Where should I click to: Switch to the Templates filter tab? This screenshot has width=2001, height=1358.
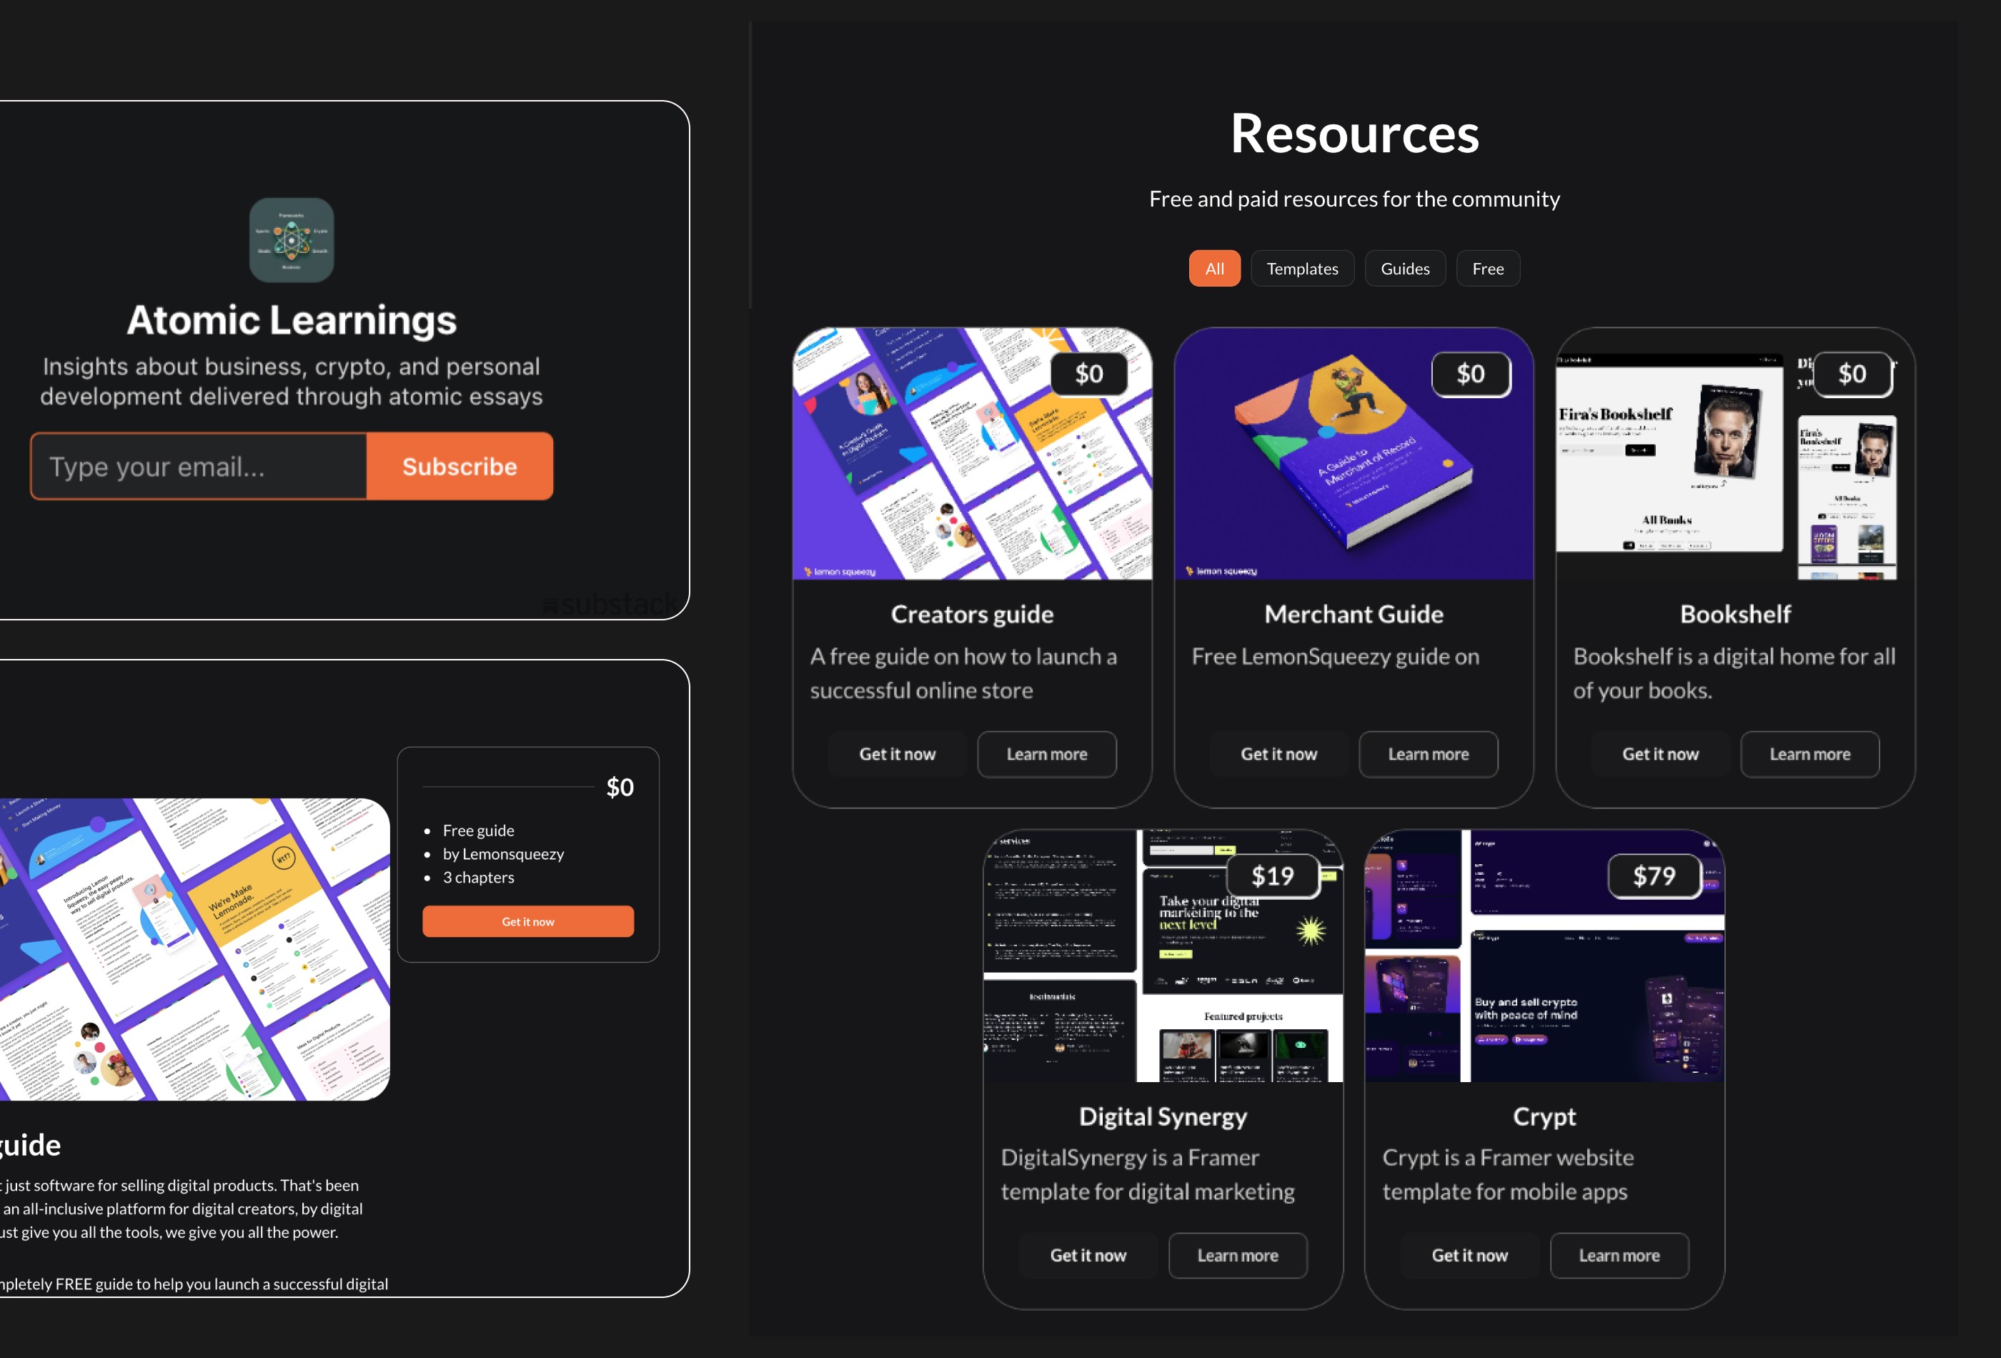click(x=1302, y=269)
